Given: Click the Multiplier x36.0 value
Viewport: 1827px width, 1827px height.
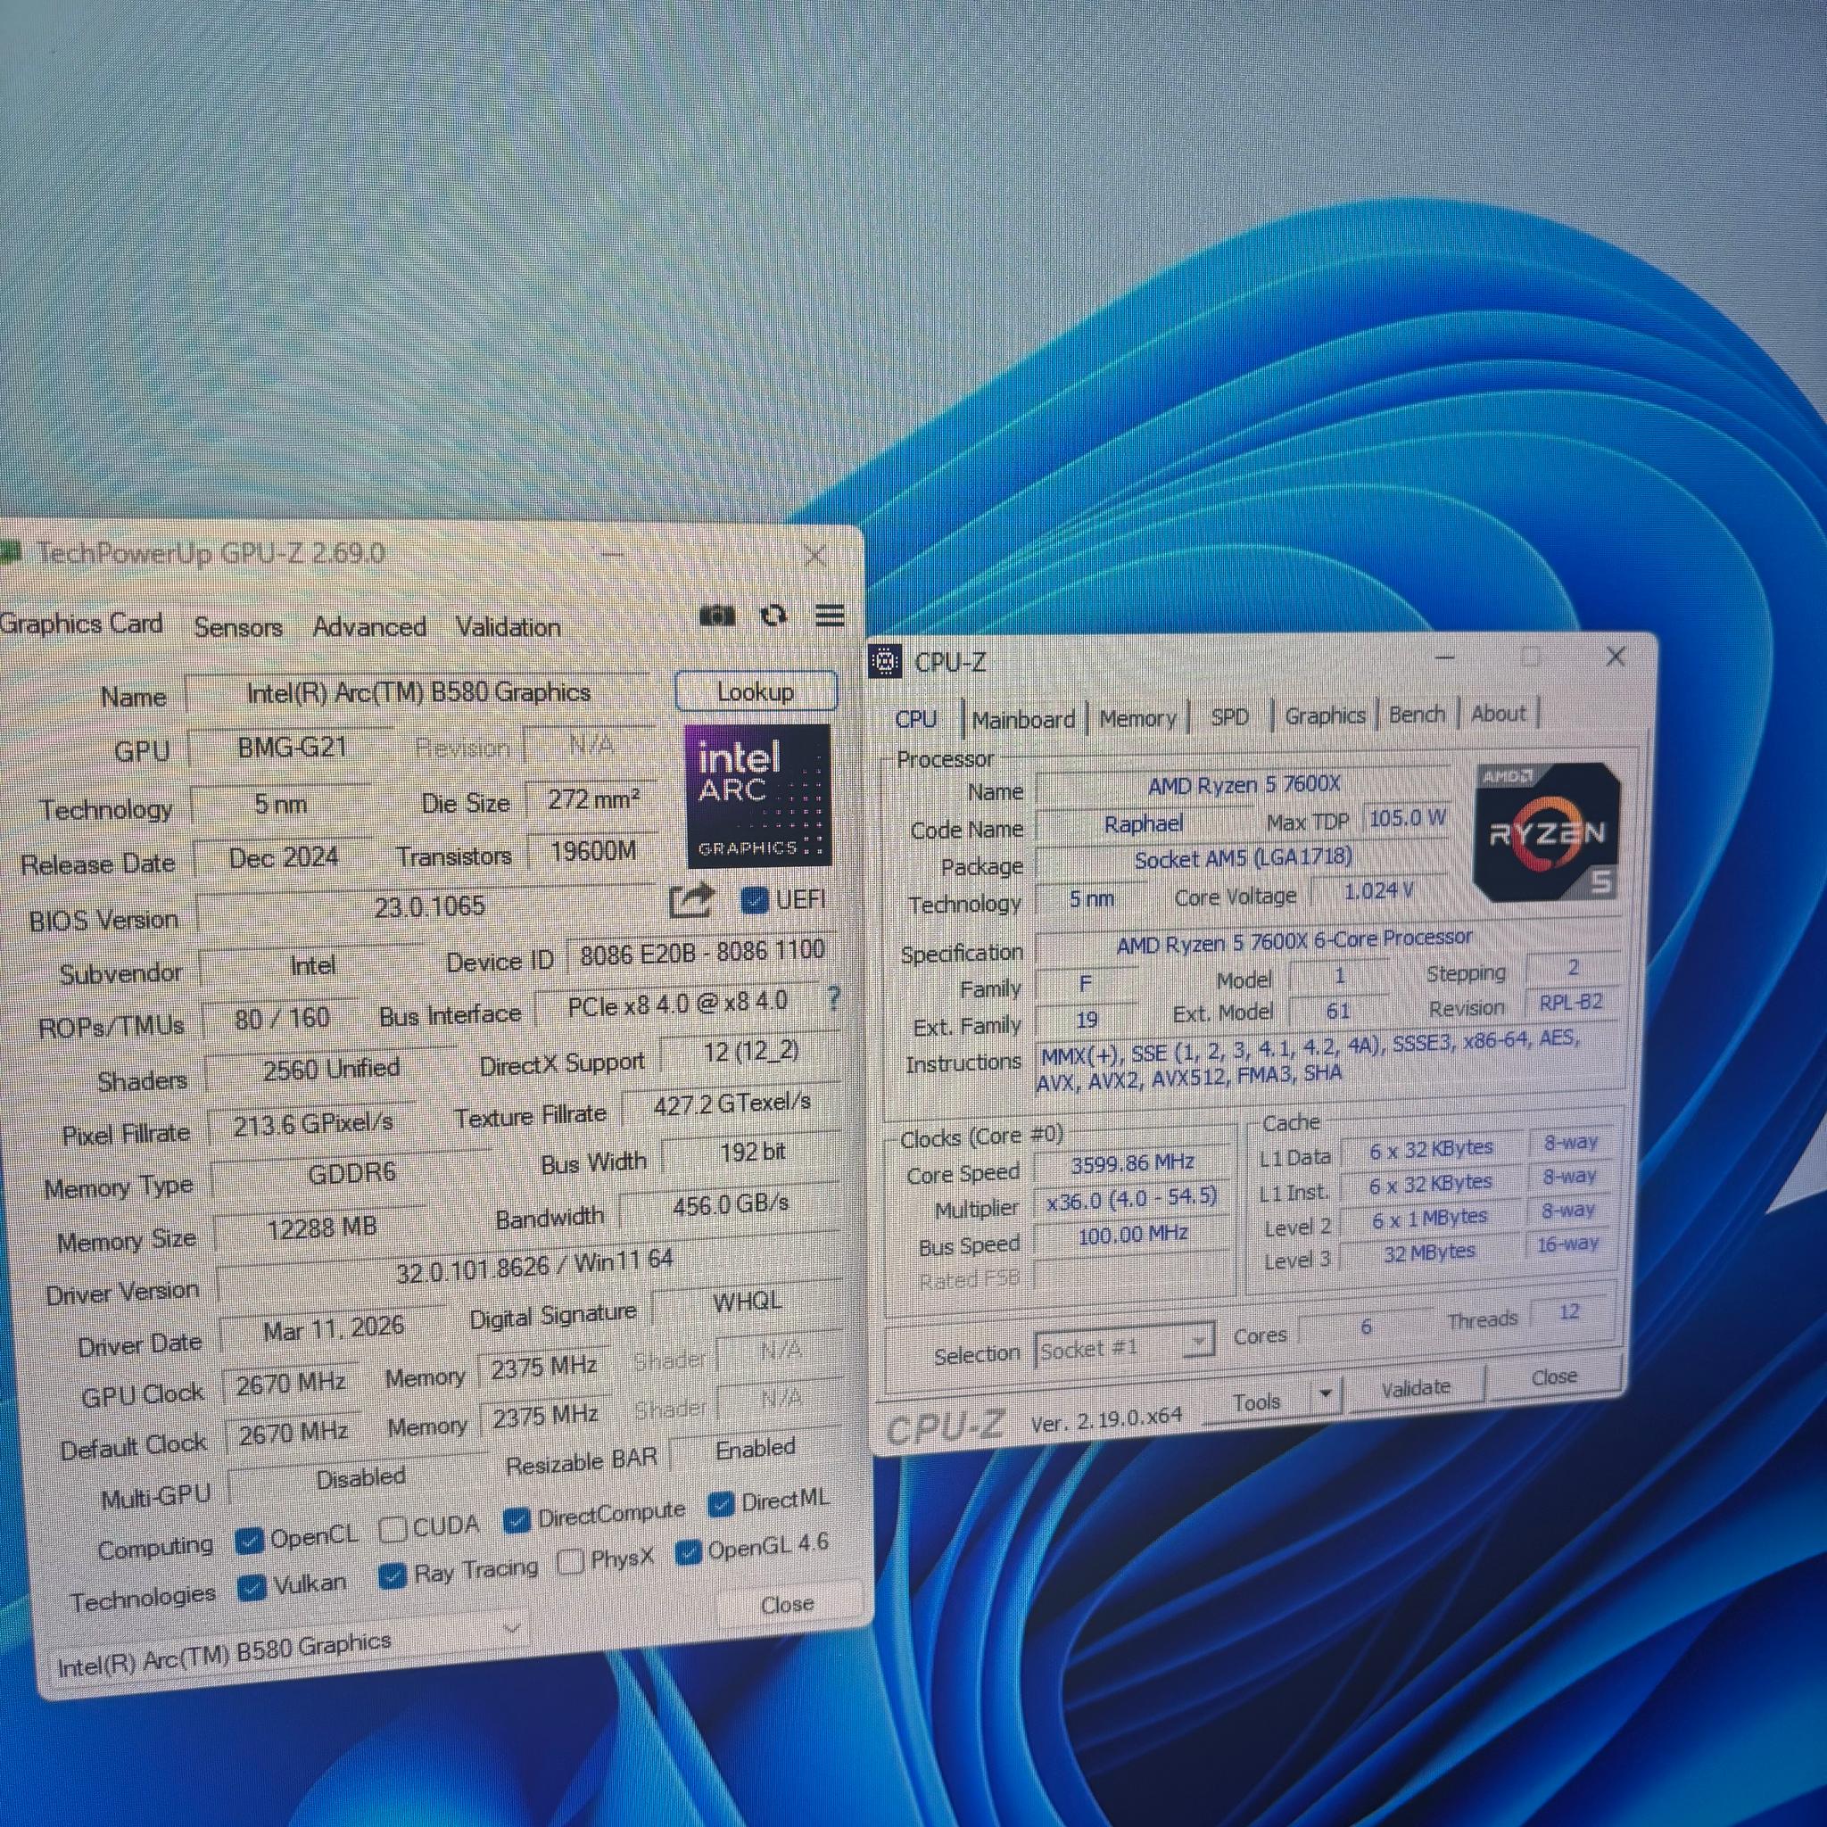Looking at the screenshot, I should 1131,1198.
